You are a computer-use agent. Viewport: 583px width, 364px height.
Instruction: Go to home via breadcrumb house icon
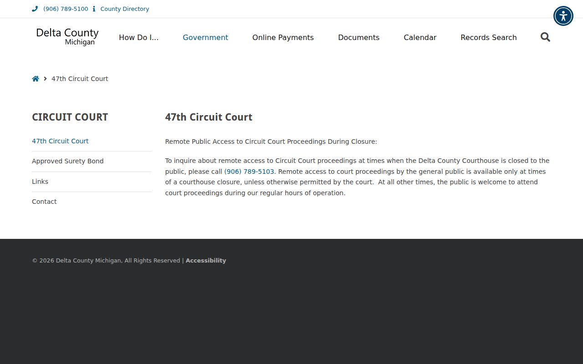tap(36, 79)
